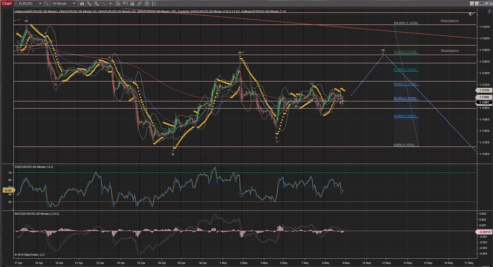Toggle the data box display icon
Viewport: 493px width, 267px height.
pyautogui.click(x=118, y=3)
